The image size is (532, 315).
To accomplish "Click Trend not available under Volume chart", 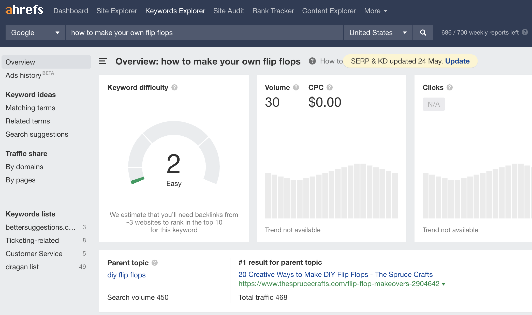I will coord(293,230).
